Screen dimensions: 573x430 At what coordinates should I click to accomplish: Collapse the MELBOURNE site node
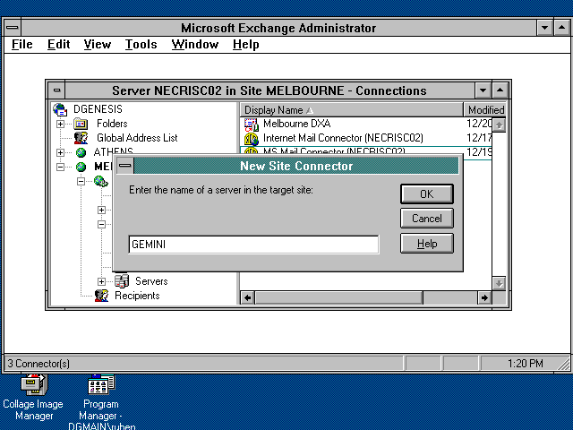[x=60, y=168]
